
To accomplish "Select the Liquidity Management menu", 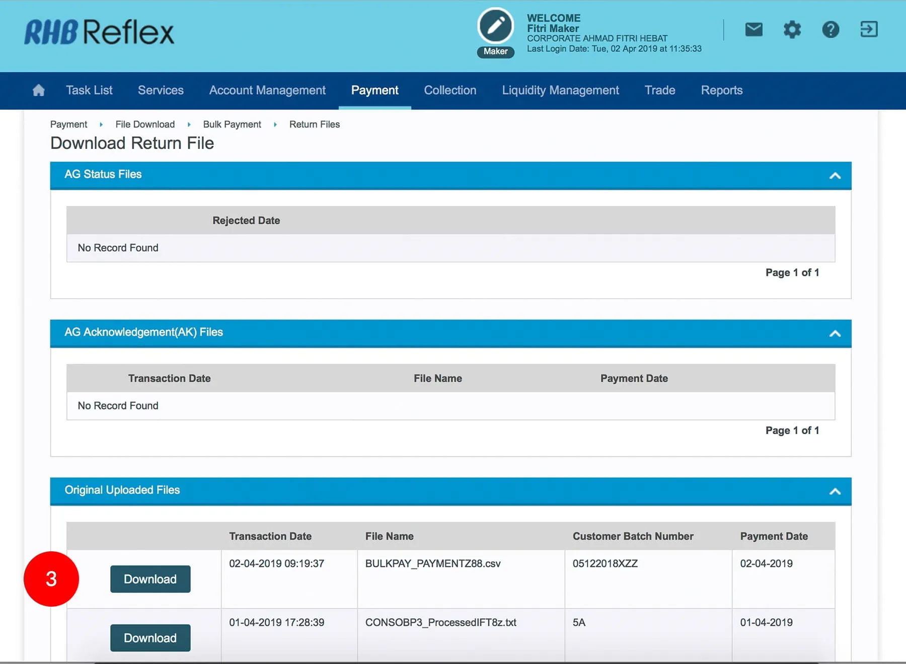I will coord(560,91).
